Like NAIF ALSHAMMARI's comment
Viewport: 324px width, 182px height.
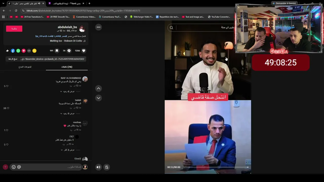(x=7, y=86)
